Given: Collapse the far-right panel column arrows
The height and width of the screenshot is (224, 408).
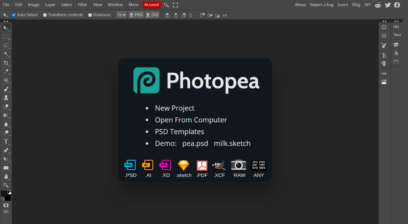Looking at the screenshot, I should 396,21.
